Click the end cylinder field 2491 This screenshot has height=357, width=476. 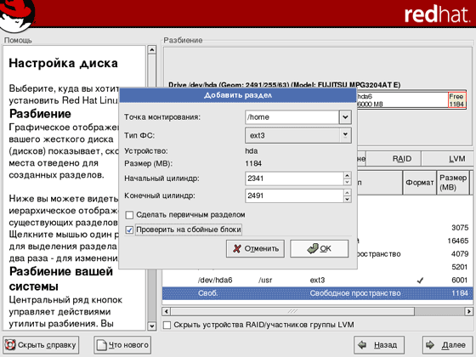pyautogui.click(x=294, y=195)
